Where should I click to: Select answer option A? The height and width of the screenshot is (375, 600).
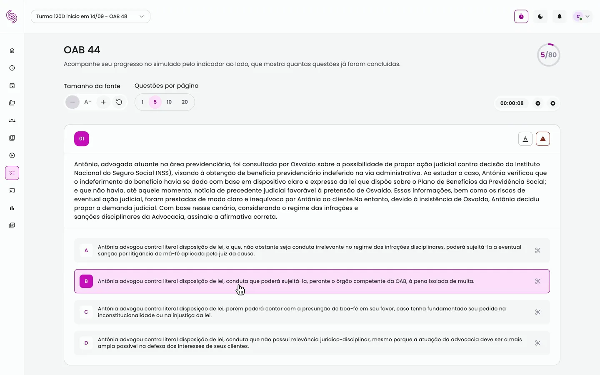click(312, 250)
